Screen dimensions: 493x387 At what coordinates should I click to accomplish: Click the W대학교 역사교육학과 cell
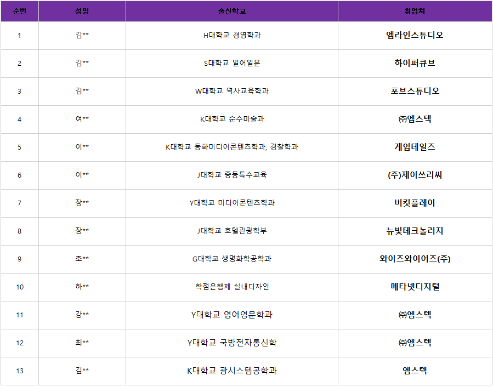(231, 91)
